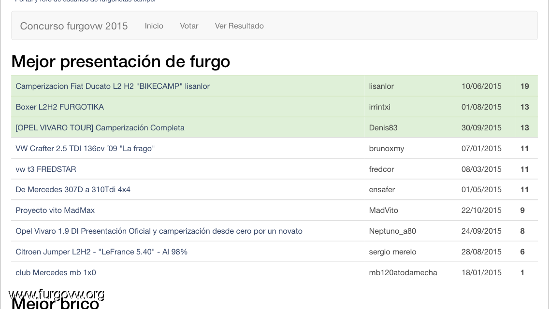The image size is (549, 309).
Task: Click the date 01/08/2015
Action: pos(481,107)
